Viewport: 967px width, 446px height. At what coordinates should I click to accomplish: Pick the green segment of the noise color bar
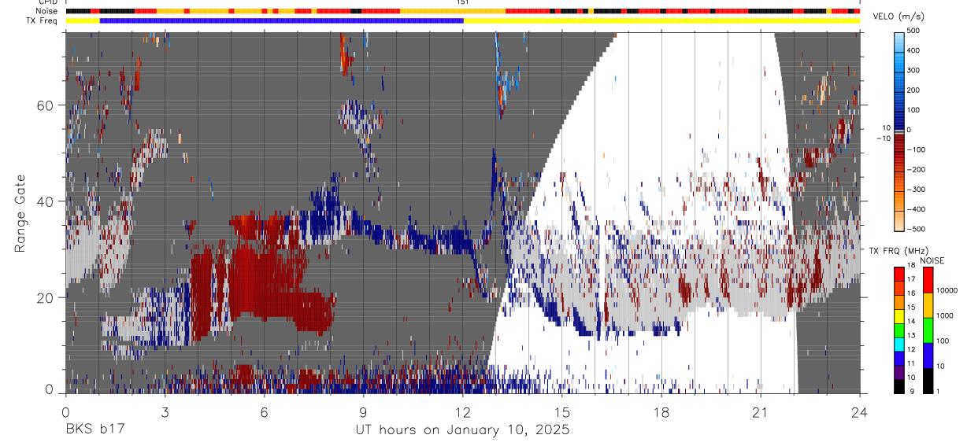(928, 330)
